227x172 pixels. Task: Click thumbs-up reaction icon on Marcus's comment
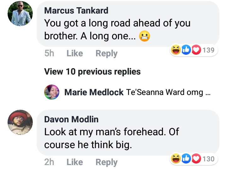pyautogui.click(x=186, y=50)
